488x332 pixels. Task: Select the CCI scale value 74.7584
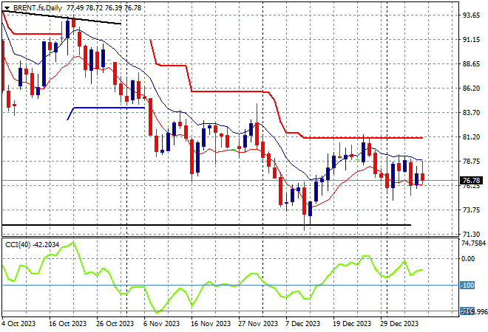[x=473, y=243]
